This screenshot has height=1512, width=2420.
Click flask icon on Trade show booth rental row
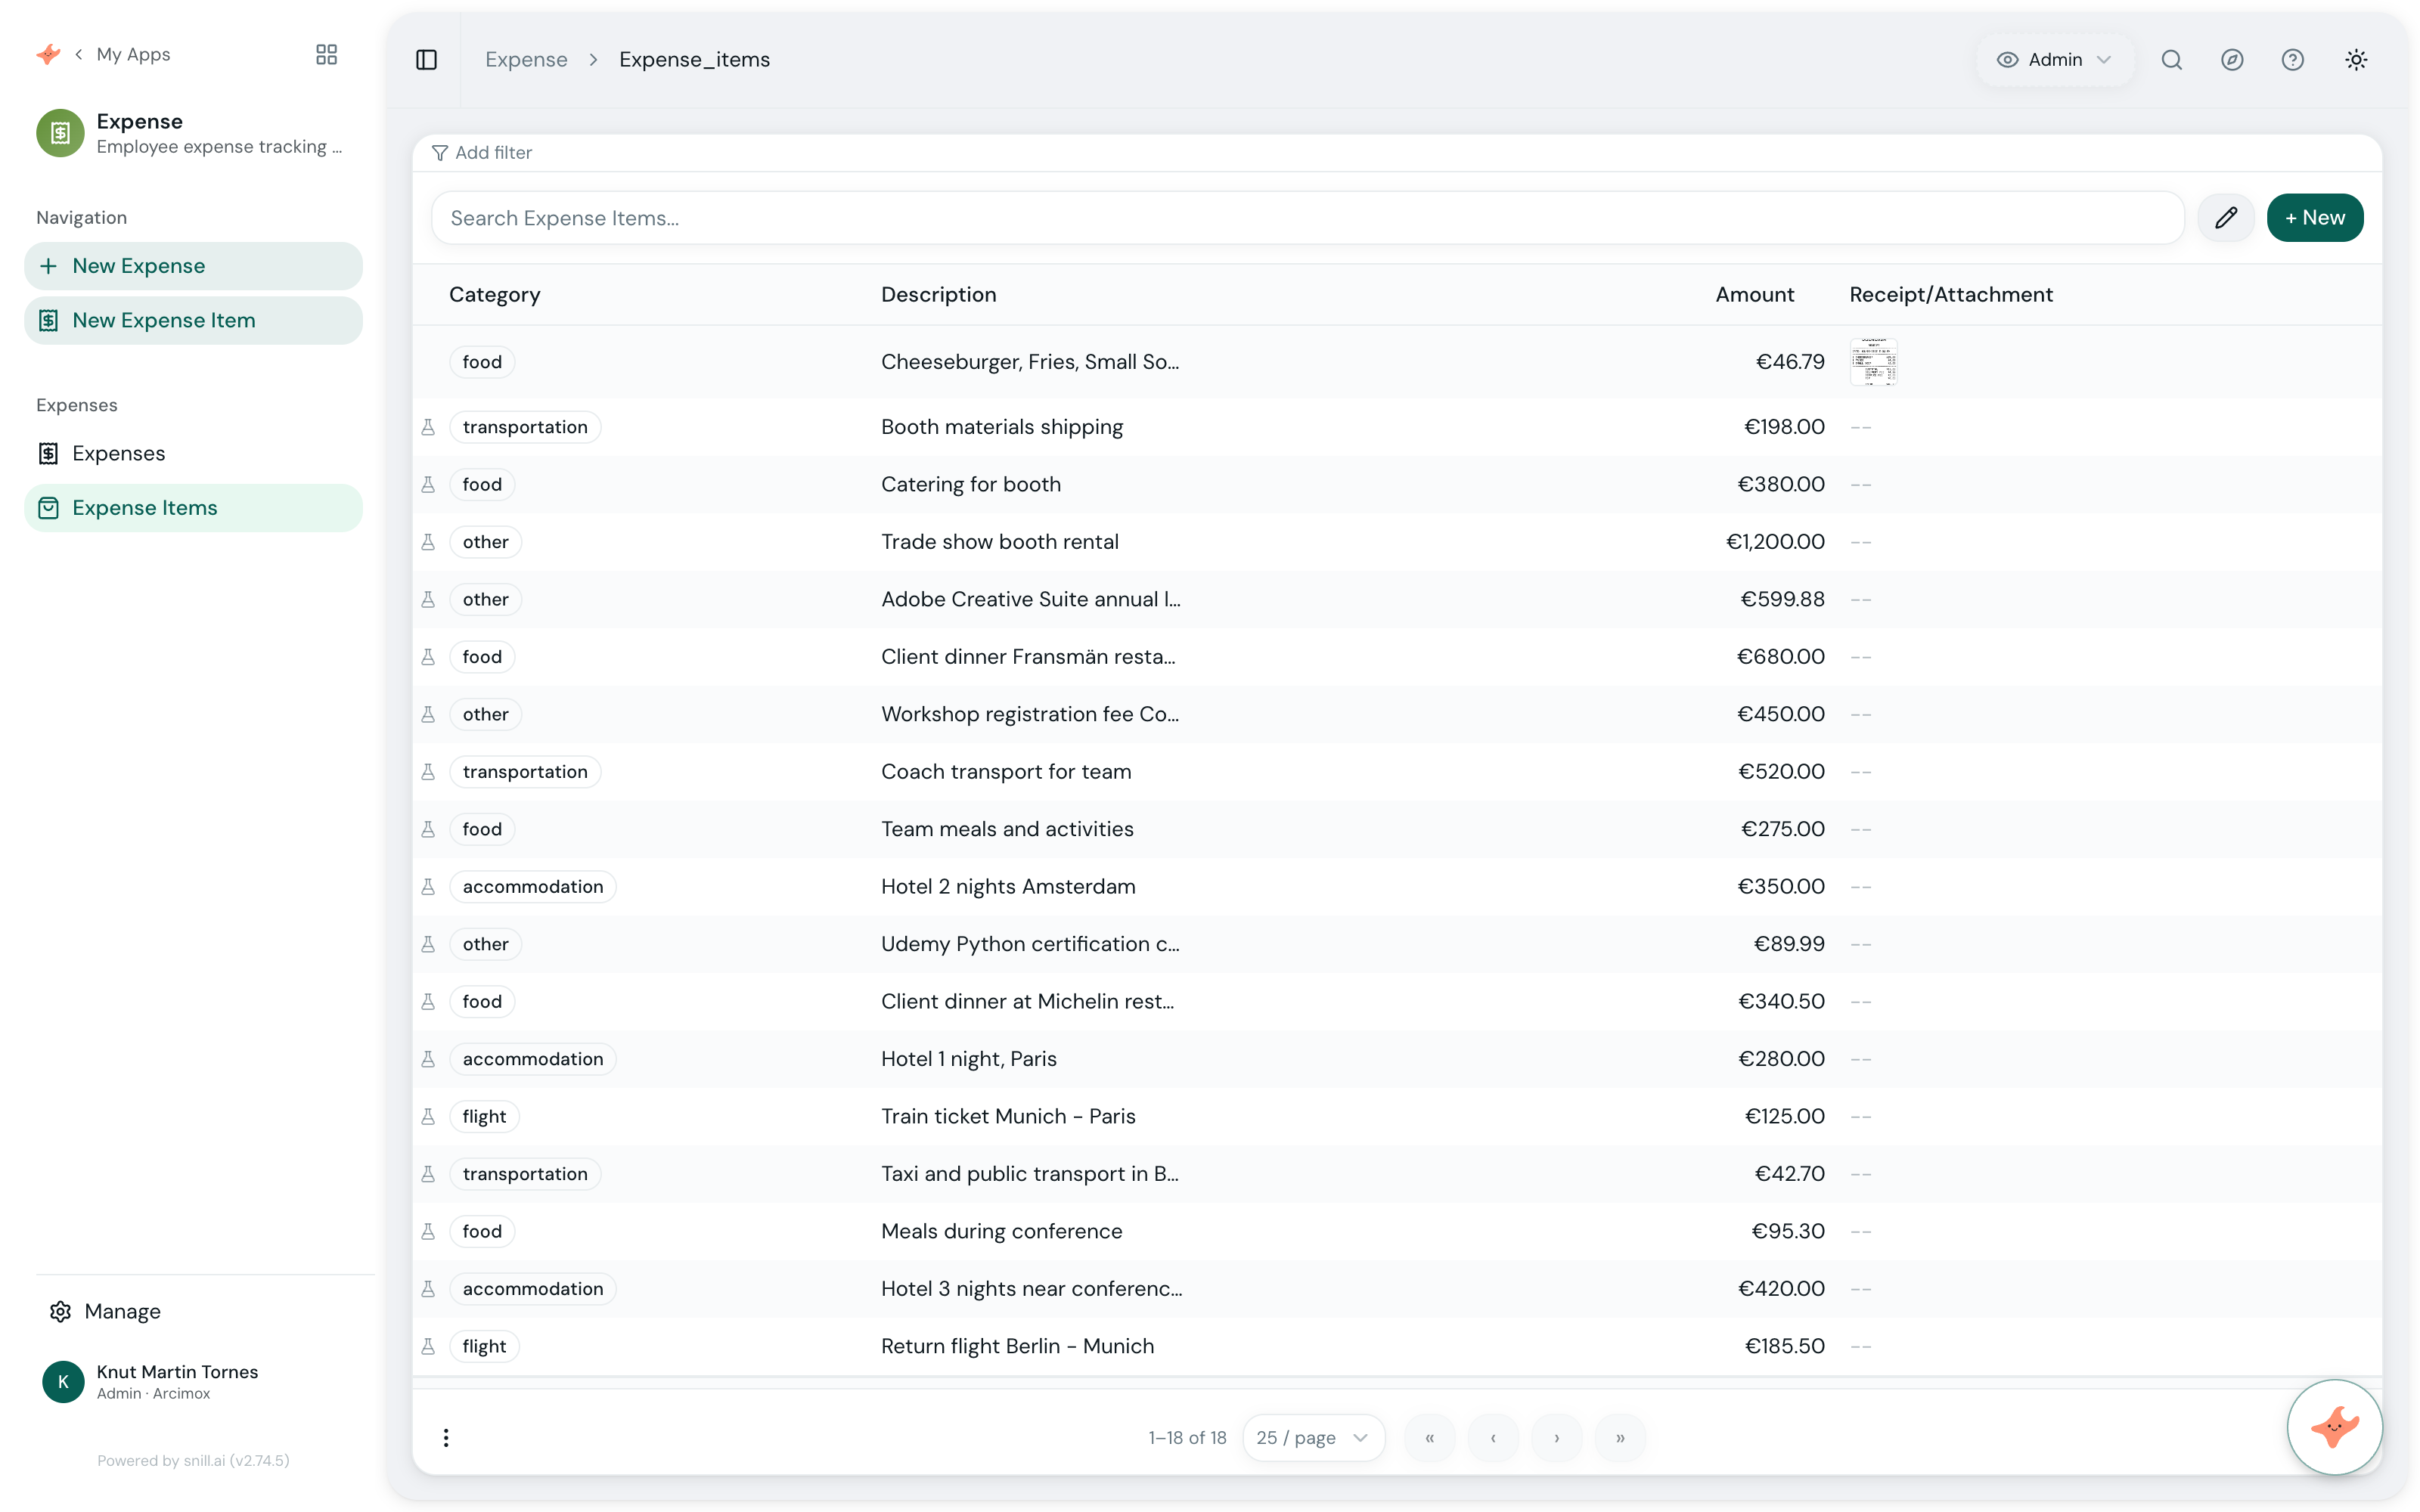428,542
